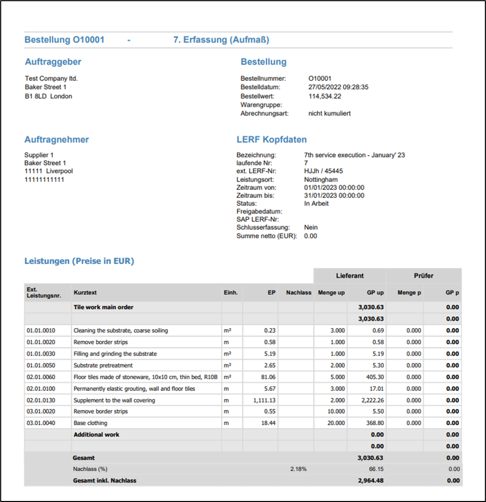Click the Tile work main order group row
The width and height of the screenshot is (486, 502).
pos(104,308)
